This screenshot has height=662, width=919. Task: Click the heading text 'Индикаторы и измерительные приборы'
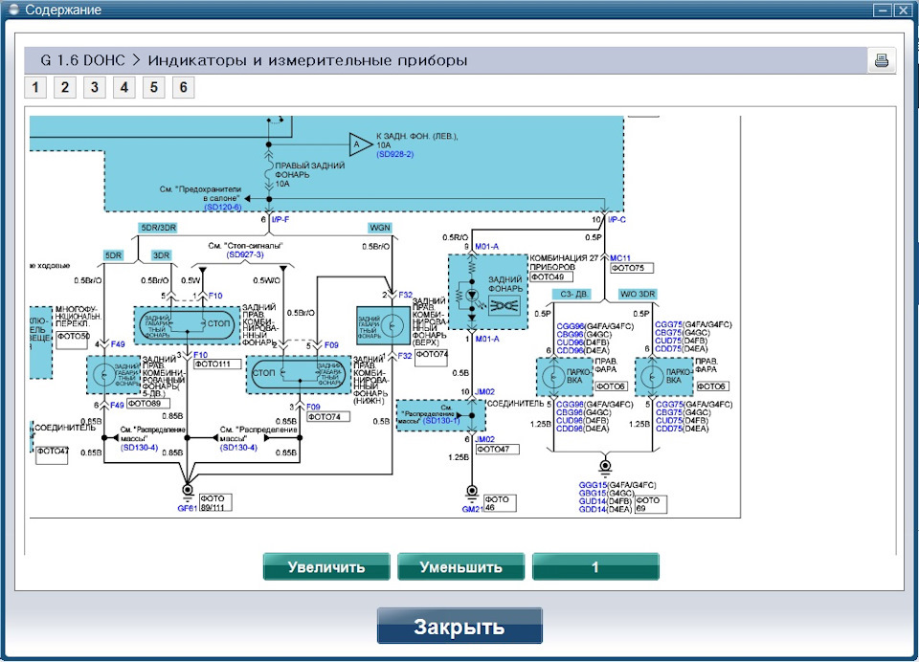(x=307, y=60)
